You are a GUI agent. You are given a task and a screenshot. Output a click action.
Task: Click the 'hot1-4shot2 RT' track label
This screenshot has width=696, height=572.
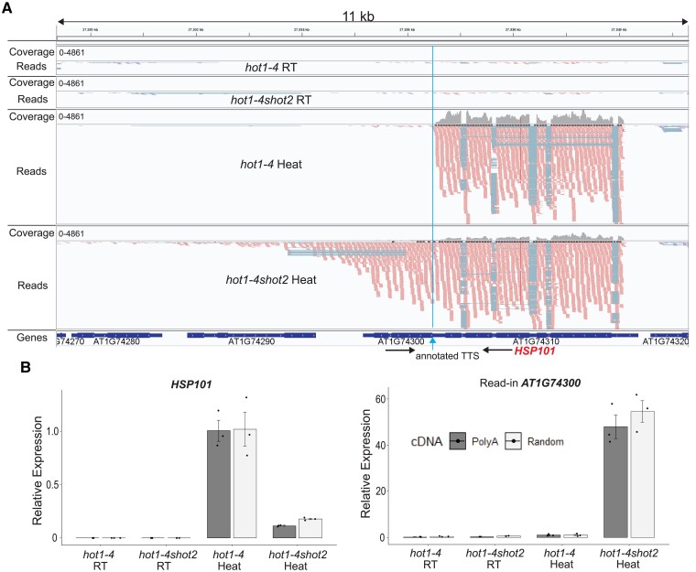(271, 100)
